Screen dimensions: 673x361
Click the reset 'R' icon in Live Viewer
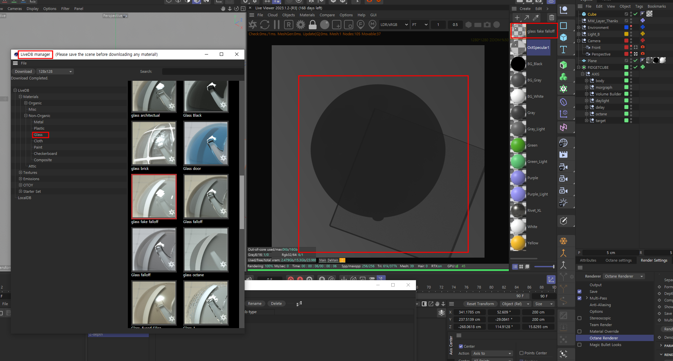tap(289, 25)
